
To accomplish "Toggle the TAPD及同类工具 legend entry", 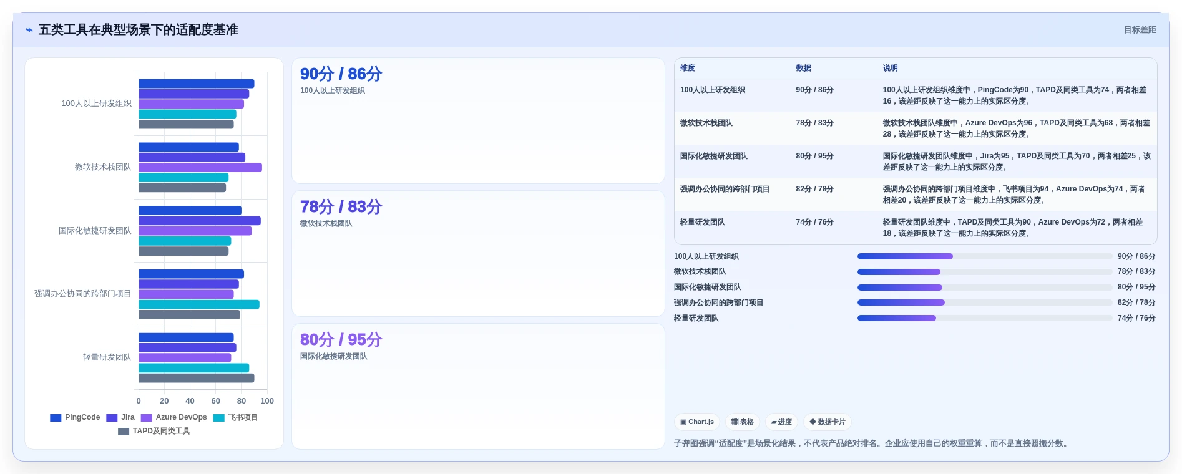I will coord(154,432).
